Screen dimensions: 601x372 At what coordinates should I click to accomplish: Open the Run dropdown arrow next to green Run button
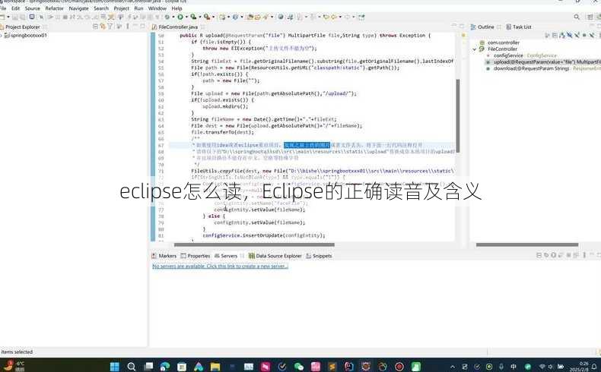pyautogui.click(x=186, y=17)
